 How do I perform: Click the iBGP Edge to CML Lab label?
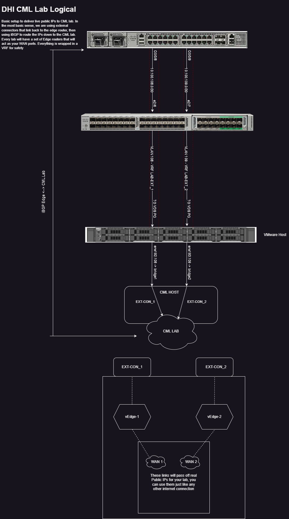(x=44, y=192)
